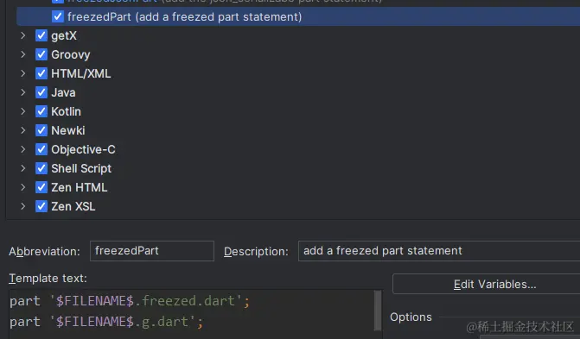This screenshot has height=339, width=580.
Task: Toggle the getX group checkbox
Action: tap(41, 35)
